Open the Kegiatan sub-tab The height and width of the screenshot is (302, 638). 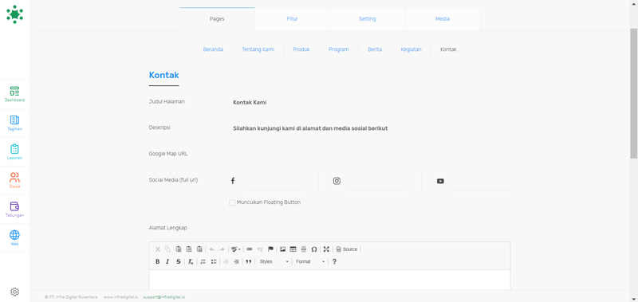pyautogui.click(x=411, y=49)
